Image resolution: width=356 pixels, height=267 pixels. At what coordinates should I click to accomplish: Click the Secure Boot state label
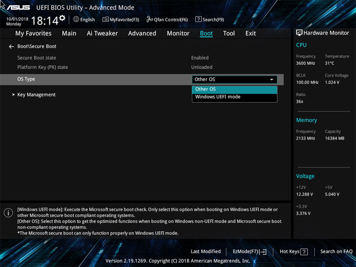[37, 58]
